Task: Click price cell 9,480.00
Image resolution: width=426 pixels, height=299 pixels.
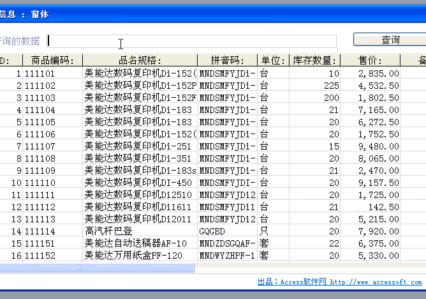Action: tap(371, 146)
